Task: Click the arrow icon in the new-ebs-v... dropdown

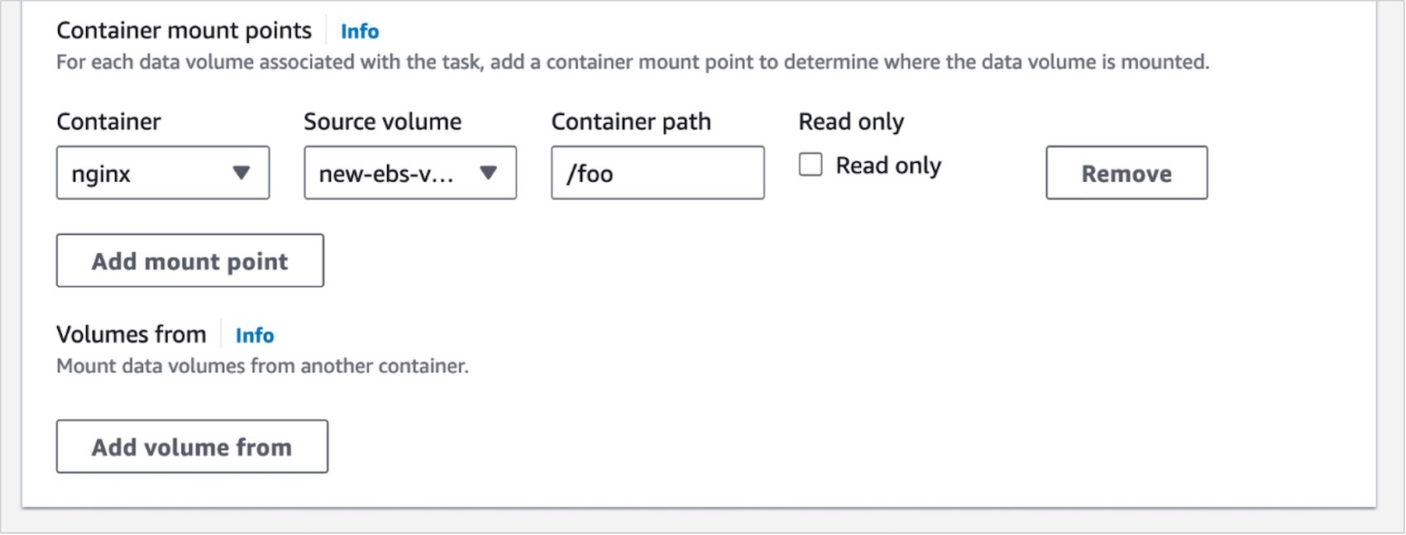Action: [489, 173]
